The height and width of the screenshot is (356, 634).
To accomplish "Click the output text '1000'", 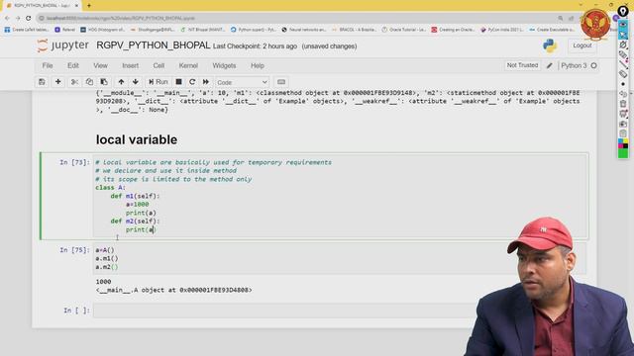I will click(x=103, y=281).
